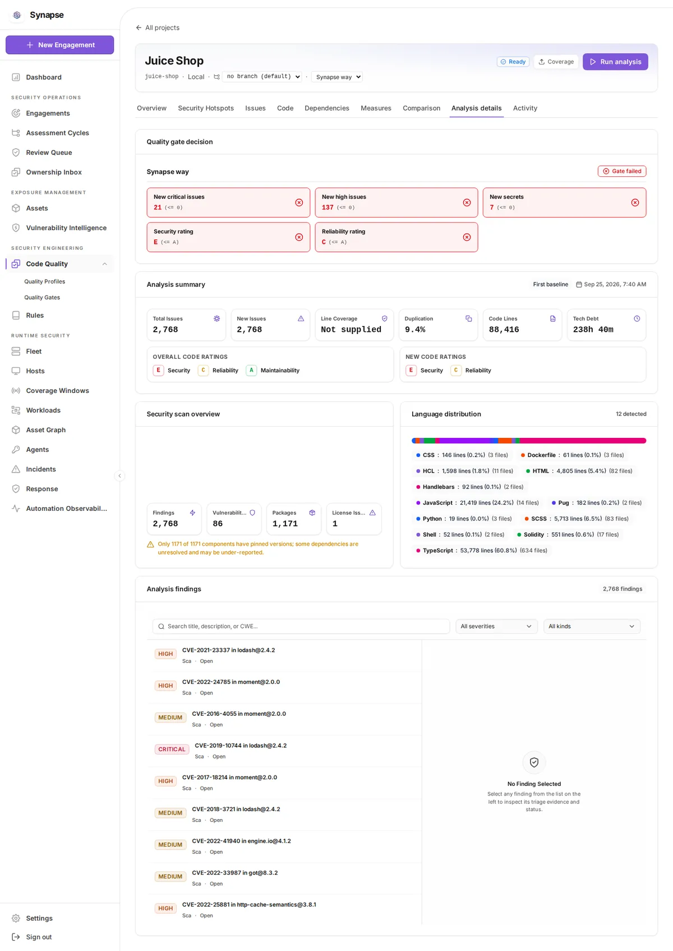Select the Assets cube icon
Screen dimensions: 673x951
(16, 208)
